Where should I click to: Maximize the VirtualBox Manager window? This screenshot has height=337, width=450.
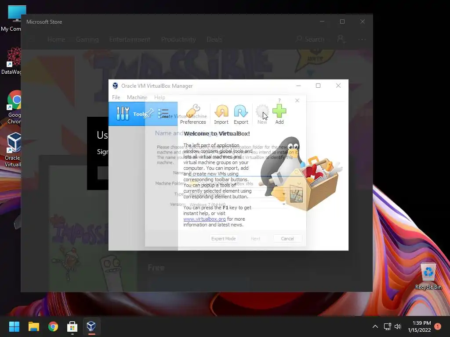point(318,86)
